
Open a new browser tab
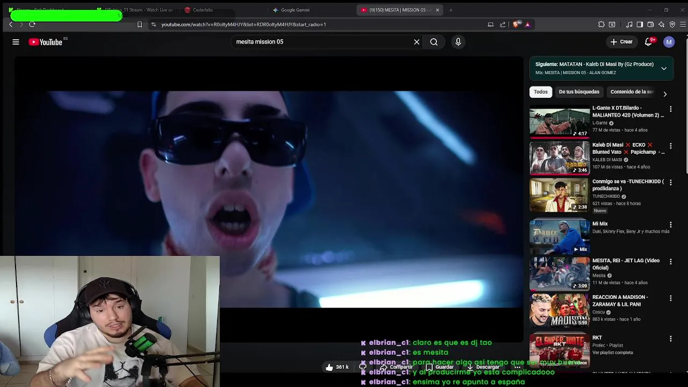tap(450, 10)
